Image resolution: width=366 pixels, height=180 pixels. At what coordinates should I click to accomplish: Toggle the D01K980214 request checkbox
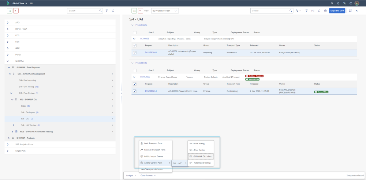click(x=135, y=91)
